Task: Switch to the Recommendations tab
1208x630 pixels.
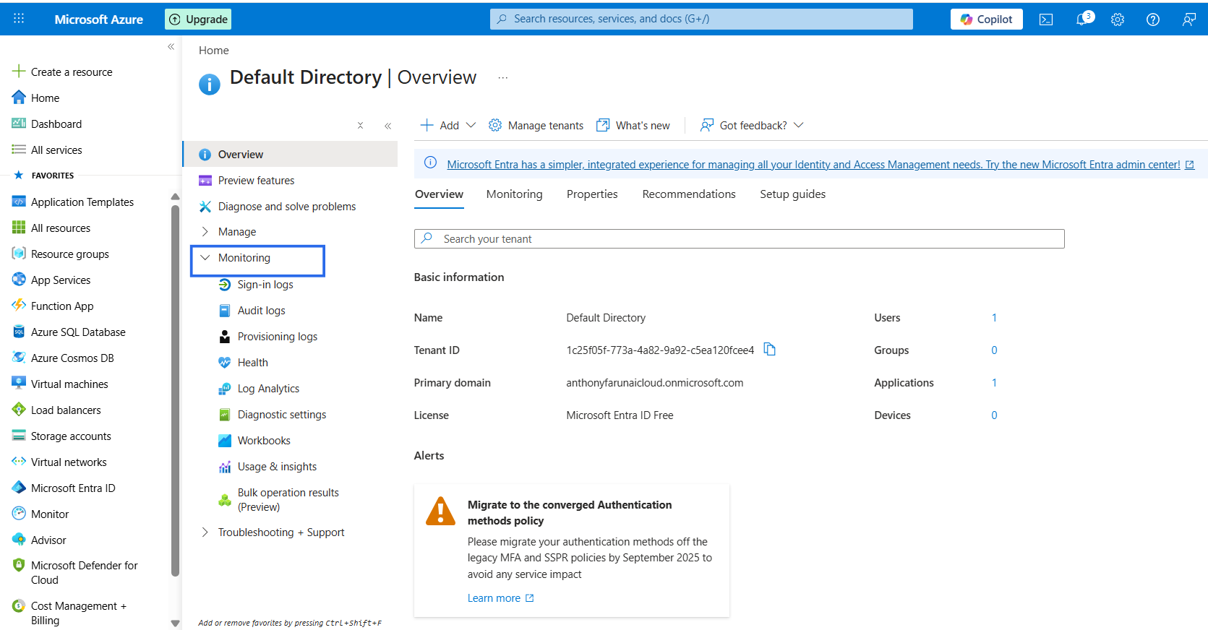Action: [x=689, y=194]
